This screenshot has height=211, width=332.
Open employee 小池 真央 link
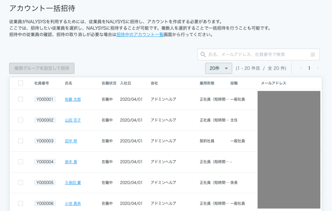[73, 203]
